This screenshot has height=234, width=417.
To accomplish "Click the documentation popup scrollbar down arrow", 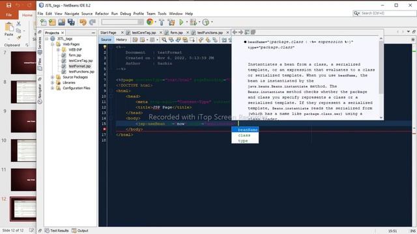I will click(x=381, y=118).
